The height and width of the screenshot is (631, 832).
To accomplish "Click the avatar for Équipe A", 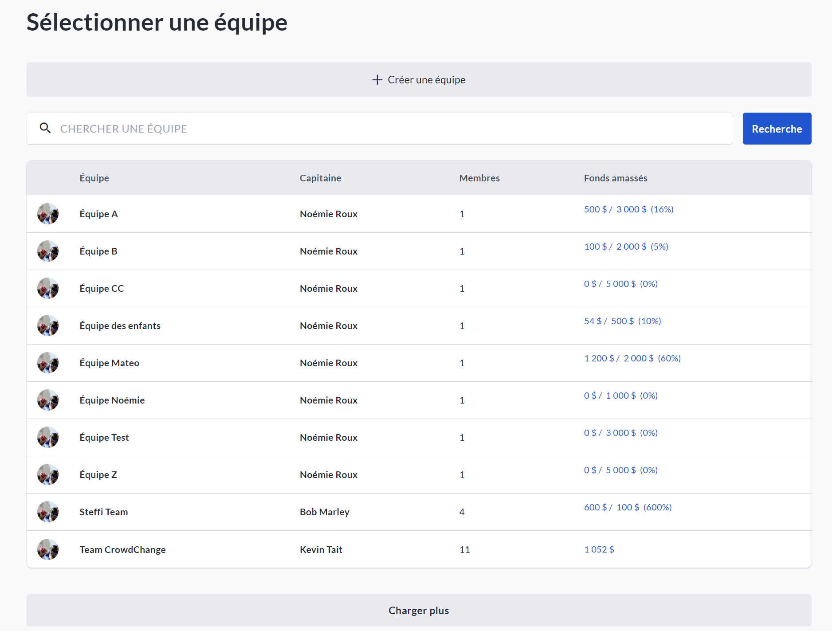I will (x=48, y=214).
